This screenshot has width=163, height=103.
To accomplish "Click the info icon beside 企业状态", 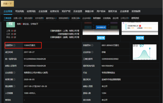I will pyautogui.click(x=92, y=52).
